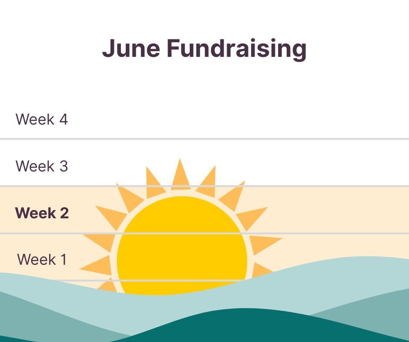
Task: Click the topmost vertical sun ray
Action: click(181, 174)
